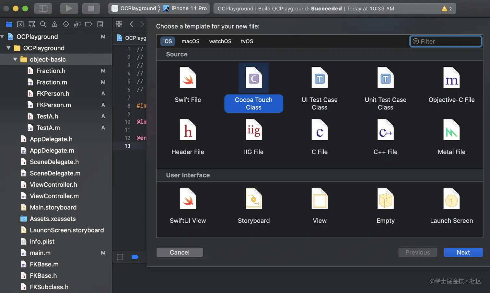Click the Next button
Screen dimensions: 490x293
(x=463, y=253)
